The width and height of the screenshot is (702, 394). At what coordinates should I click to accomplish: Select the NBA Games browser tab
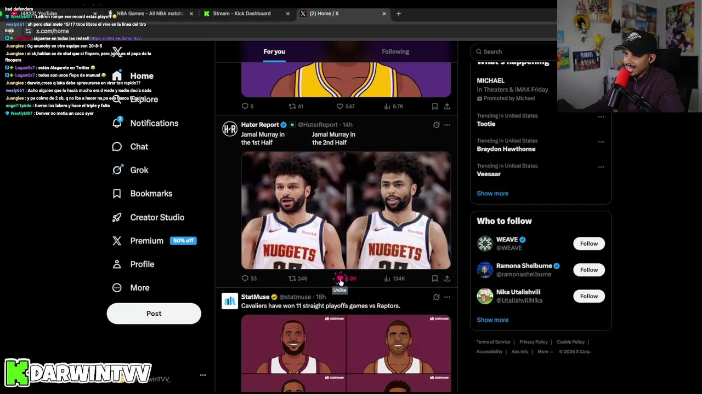pos(149,14)
